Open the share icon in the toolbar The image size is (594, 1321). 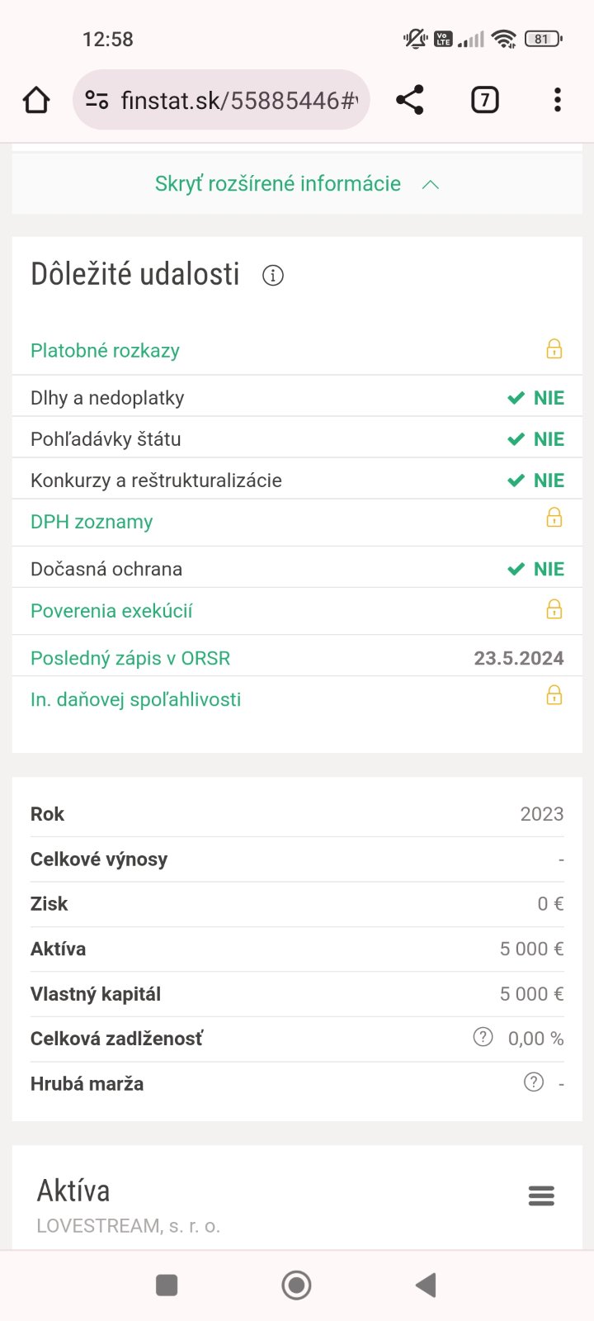[410, 100]
